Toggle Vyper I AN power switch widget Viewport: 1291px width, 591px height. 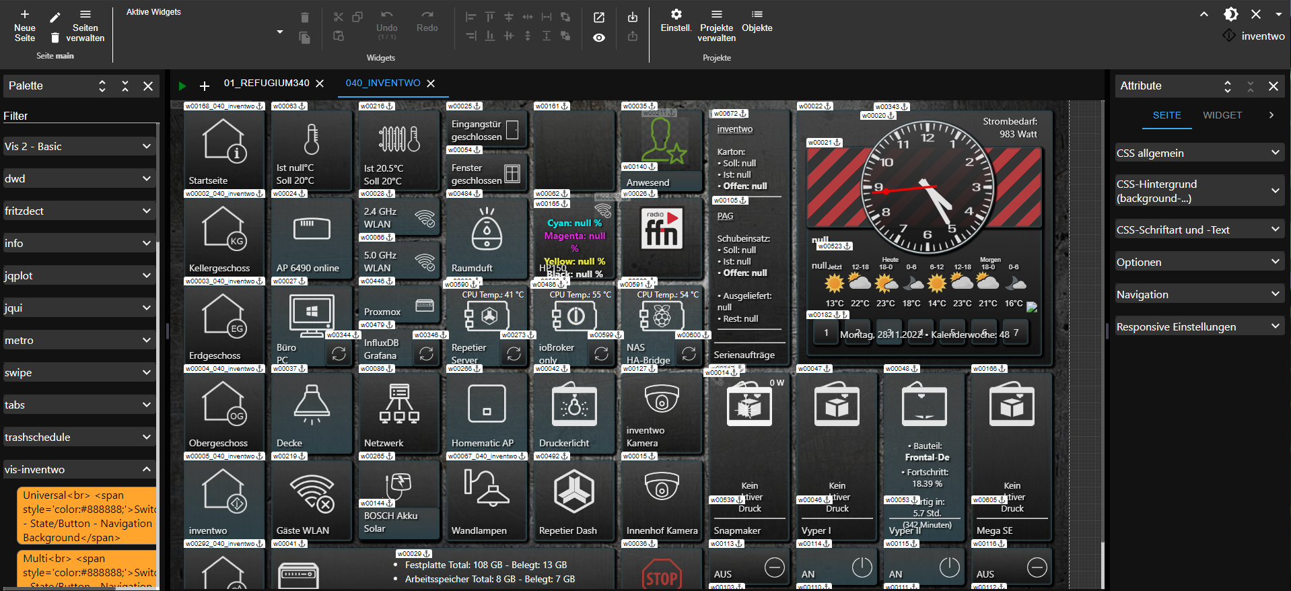point(862,567)
